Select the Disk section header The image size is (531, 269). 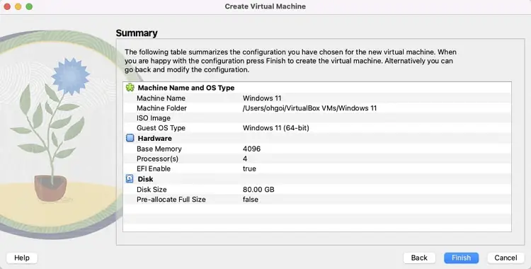pos(145,179)
